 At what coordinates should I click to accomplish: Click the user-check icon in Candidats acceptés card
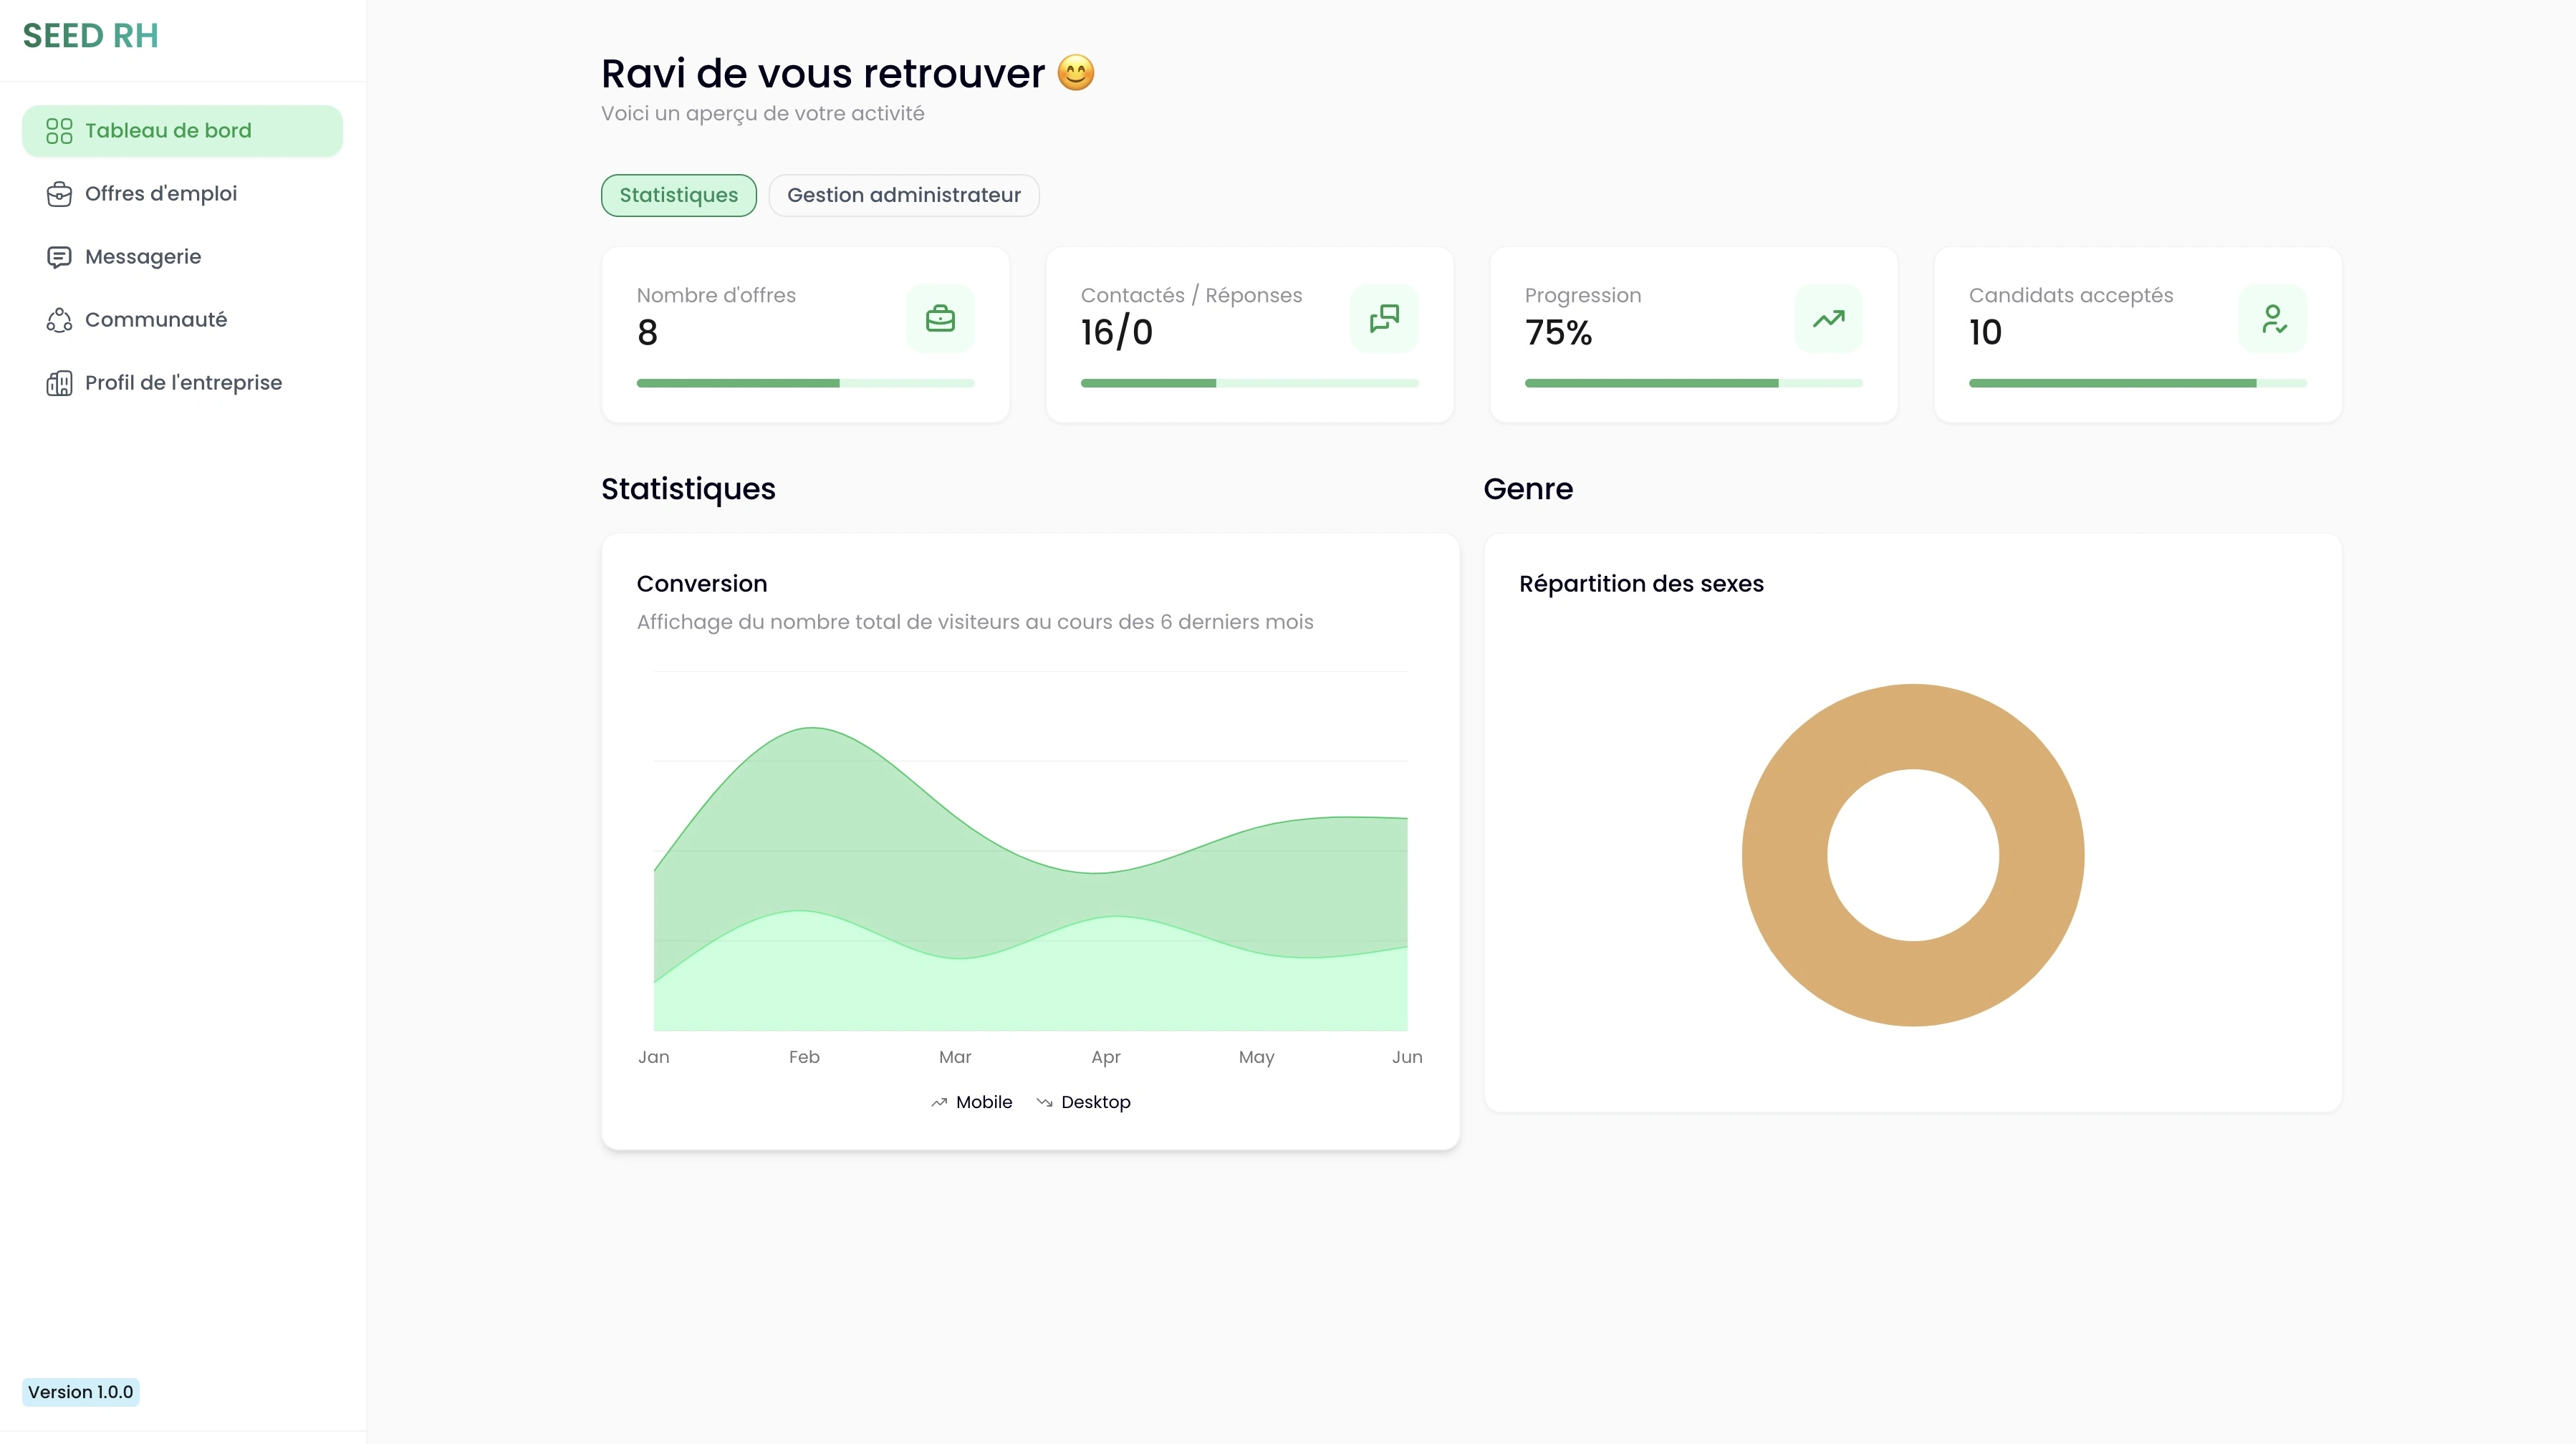(x=2271, y=319)
